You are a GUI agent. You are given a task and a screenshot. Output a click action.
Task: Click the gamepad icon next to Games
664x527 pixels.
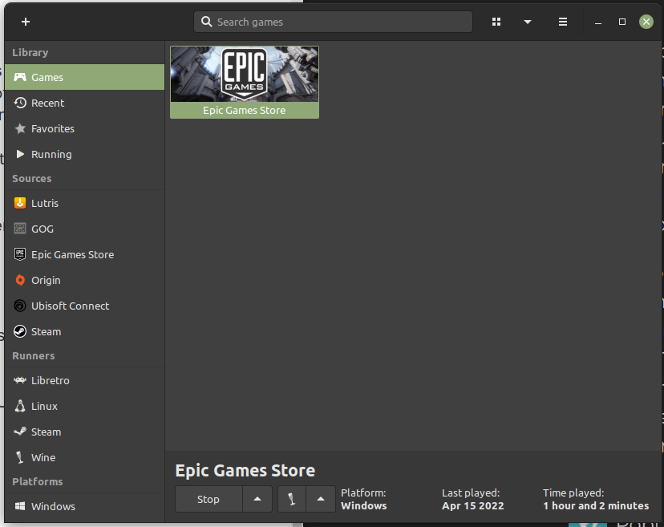[20, 77]
